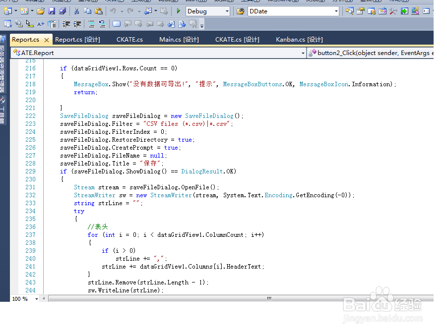Open the Properties window icon near Solution Explorer
The height and width of the screenshot is (334, 447).
click(x=360, y=11)
